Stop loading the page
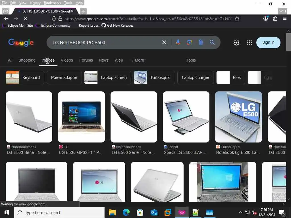Viewport: 291px width, 218px height. [25, 18]
